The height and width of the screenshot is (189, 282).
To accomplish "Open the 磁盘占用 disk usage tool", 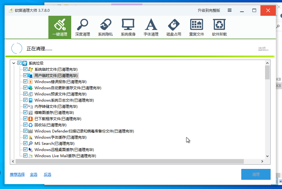I will point(174,27).
